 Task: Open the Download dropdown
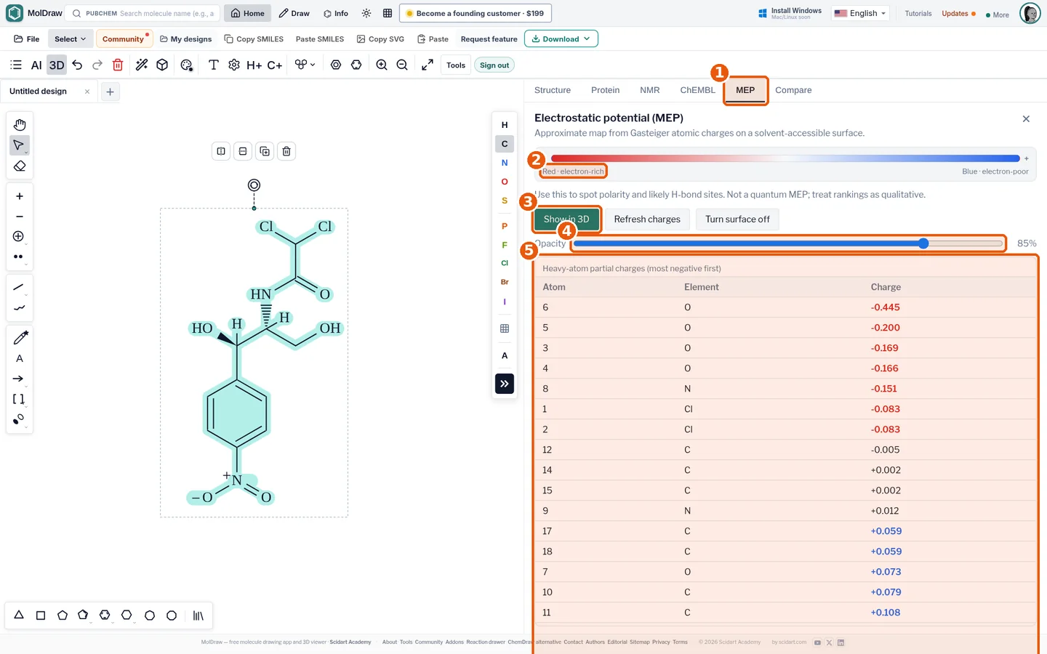(x=561, y=39)
